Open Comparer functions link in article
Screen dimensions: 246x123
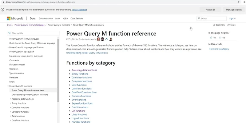[82, 81]
